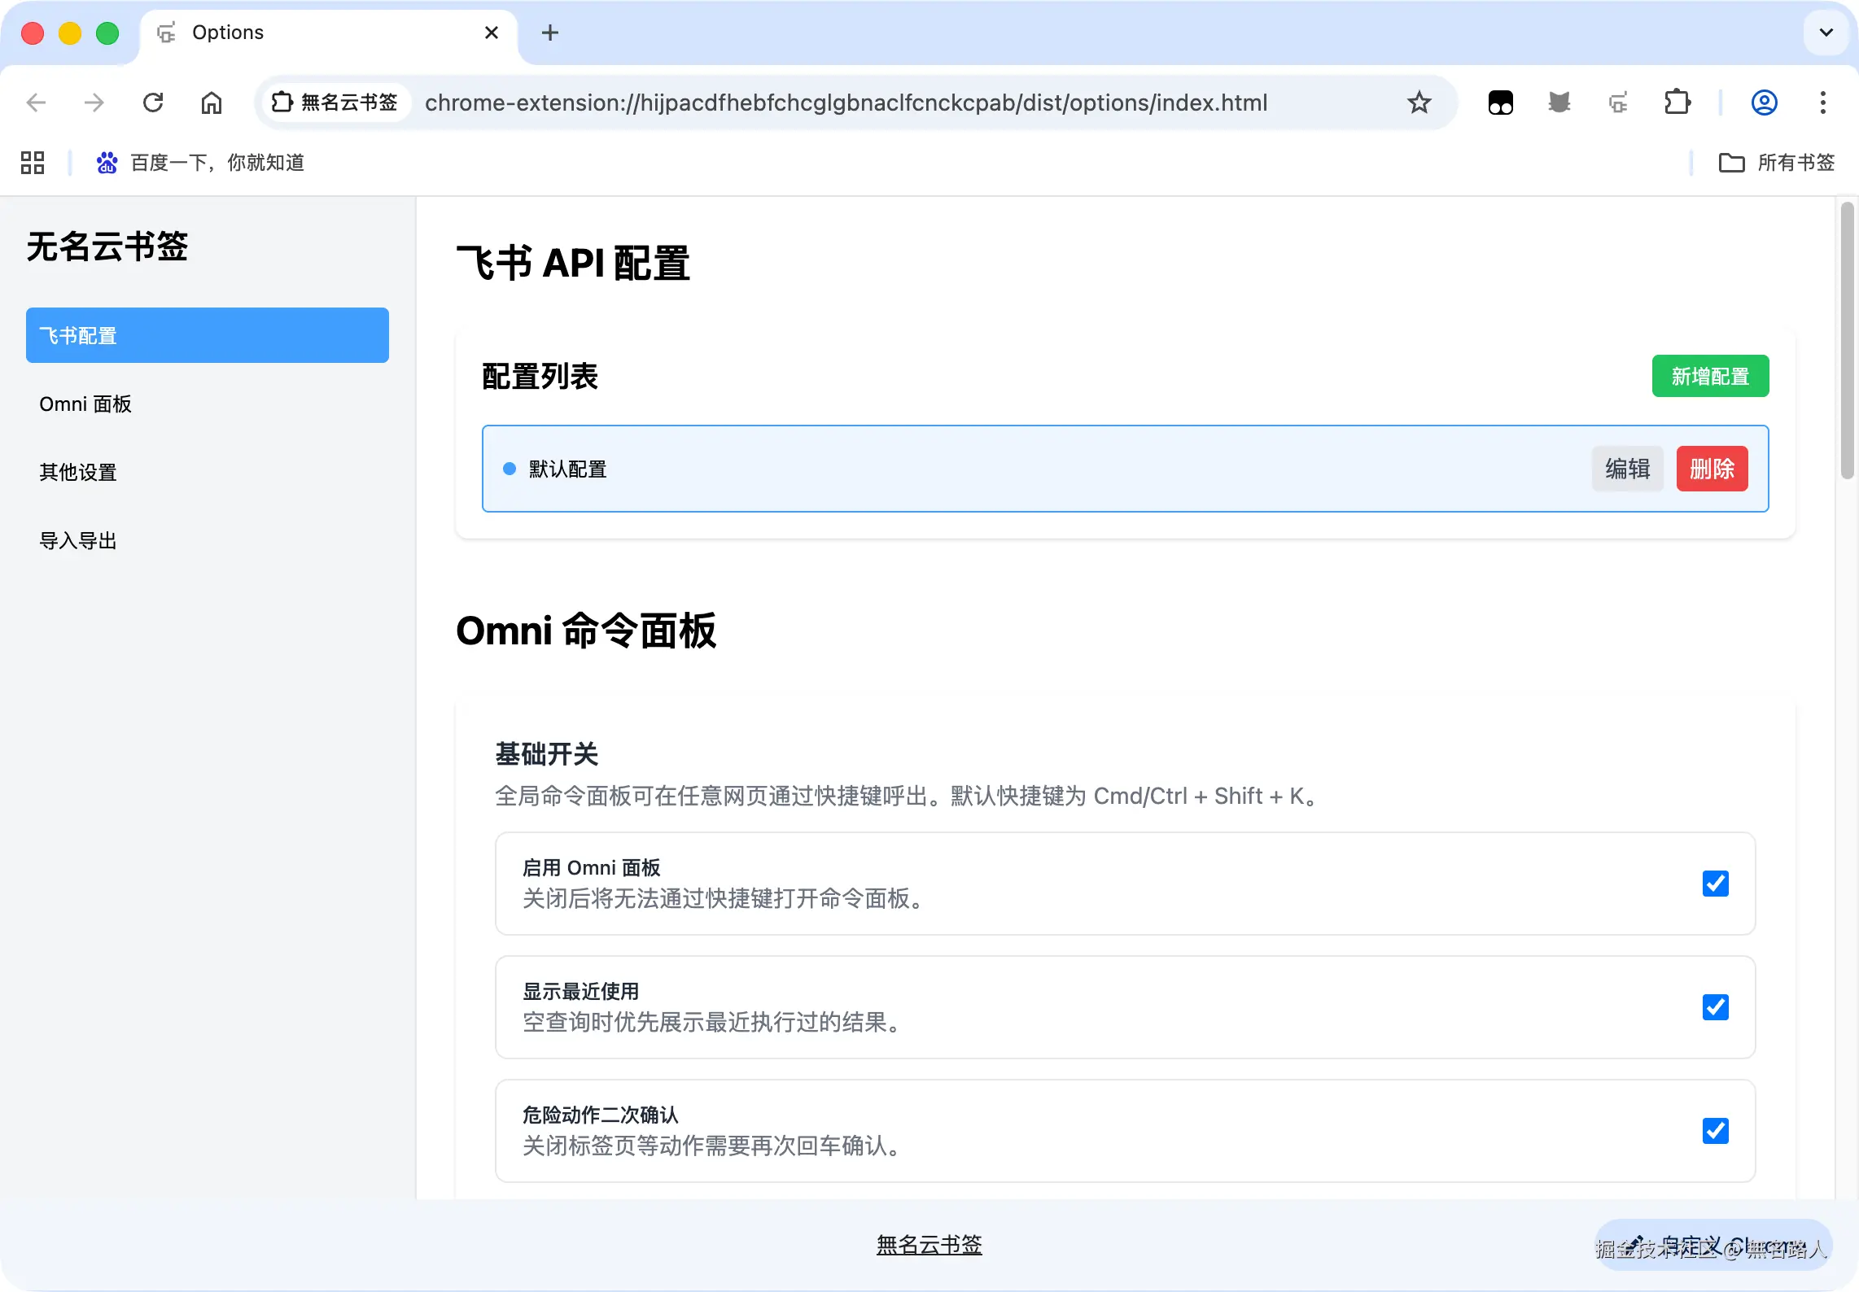This screenshot has height=1292, width=1859.
Task: Open the Baidu bookmark with paw icon
Action: [x=200, y=163]
